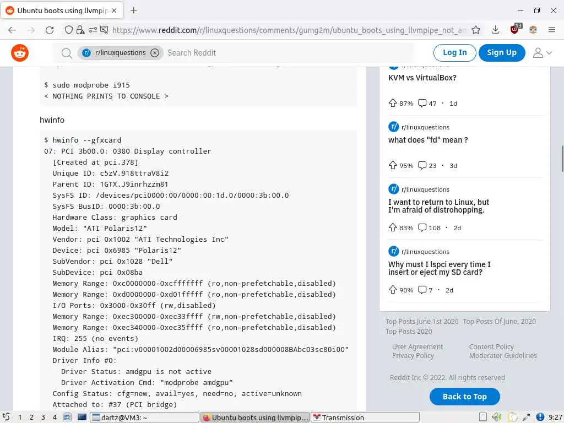Click the site security padlock icon

pyautogui.click(x=80, y=30)
